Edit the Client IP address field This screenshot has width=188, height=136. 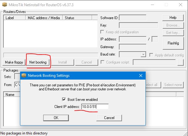pyautogui.click(x=95, y=107)
